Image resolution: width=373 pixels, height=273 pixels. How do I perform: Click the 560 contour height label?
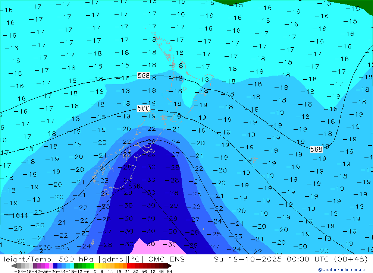tap(144, 108)
